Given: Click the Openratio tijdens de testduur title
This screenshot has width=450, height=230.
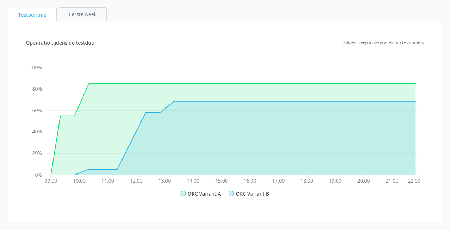Looking at the screenshot, I should click(x=61, y=43).
